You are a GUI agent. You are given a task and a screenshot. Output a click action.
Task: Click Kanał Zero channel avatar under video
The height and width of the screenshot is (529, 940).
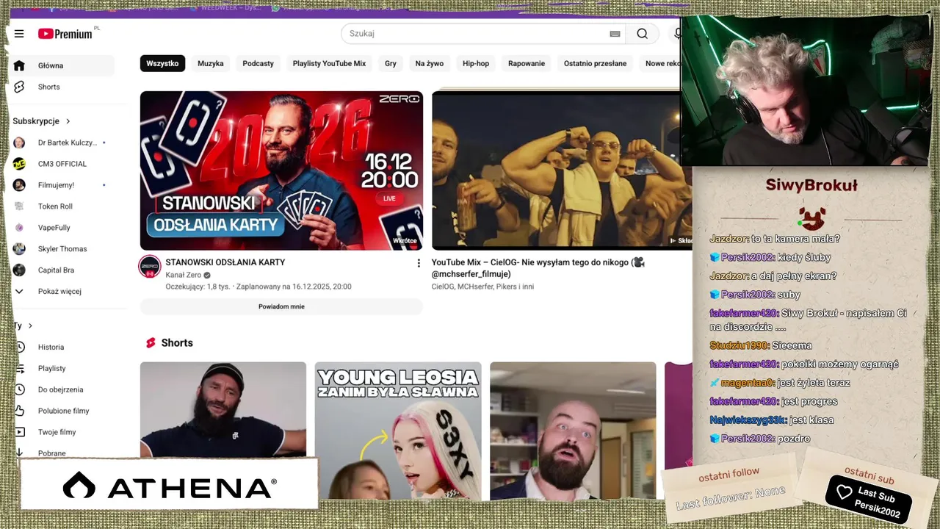150,266
